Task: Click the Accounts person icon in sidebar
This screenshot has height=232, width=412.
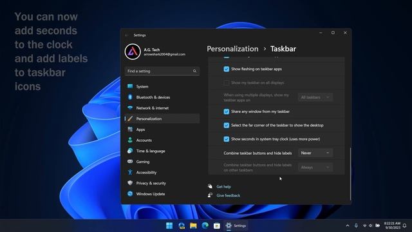Action: [x=130, y=140]
